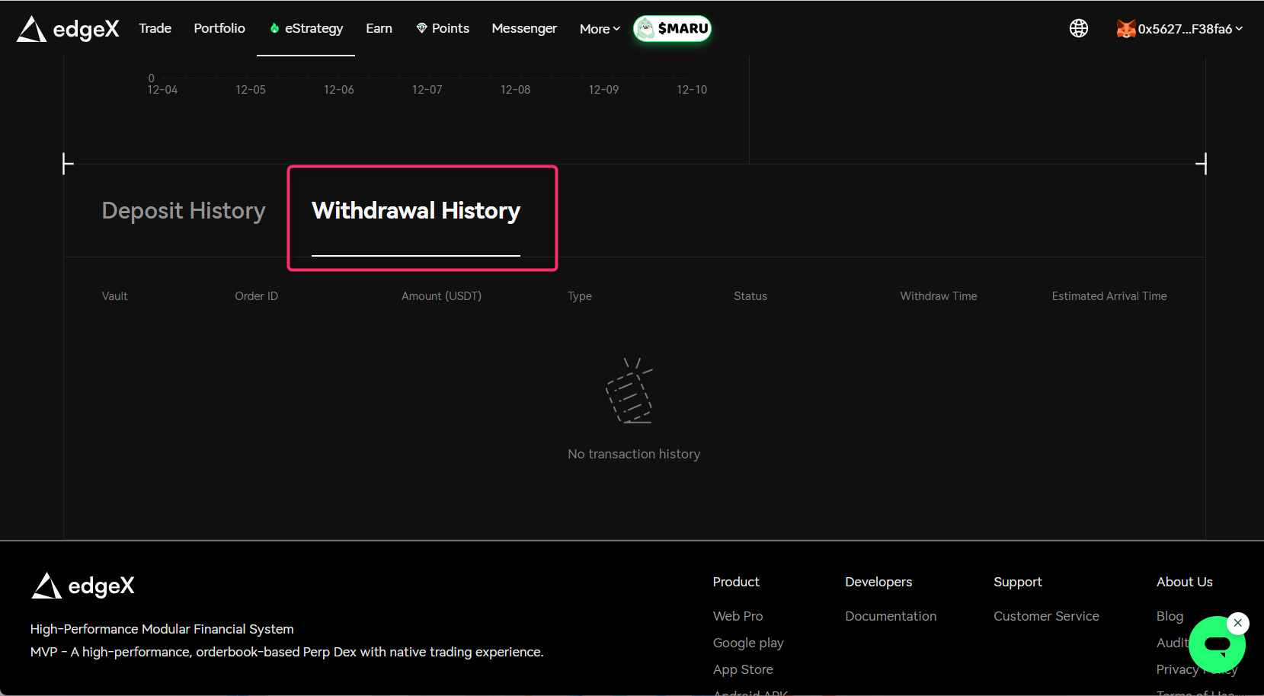The width and height of the screenshot is (1264, 696).
Task: Go to the Portfolio page
Action: (x=219, y=28)
